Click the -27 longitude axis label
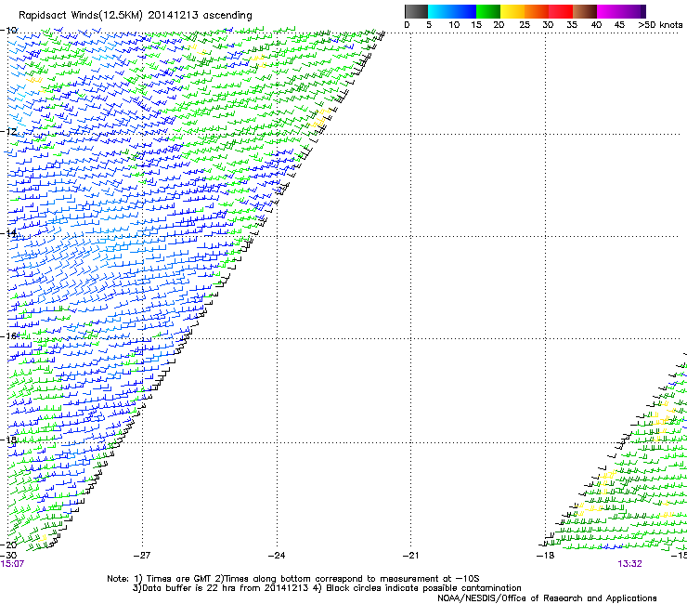Viewport: 687px width, 604px height. (x=142, y=556)
